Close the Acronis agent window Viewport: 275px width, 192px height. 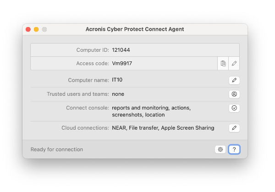pos(28,29)
